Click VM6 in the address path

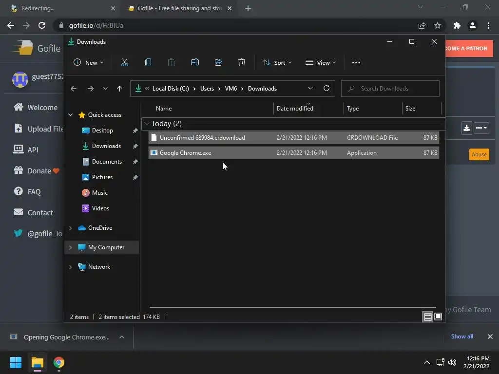coord(230,89)
